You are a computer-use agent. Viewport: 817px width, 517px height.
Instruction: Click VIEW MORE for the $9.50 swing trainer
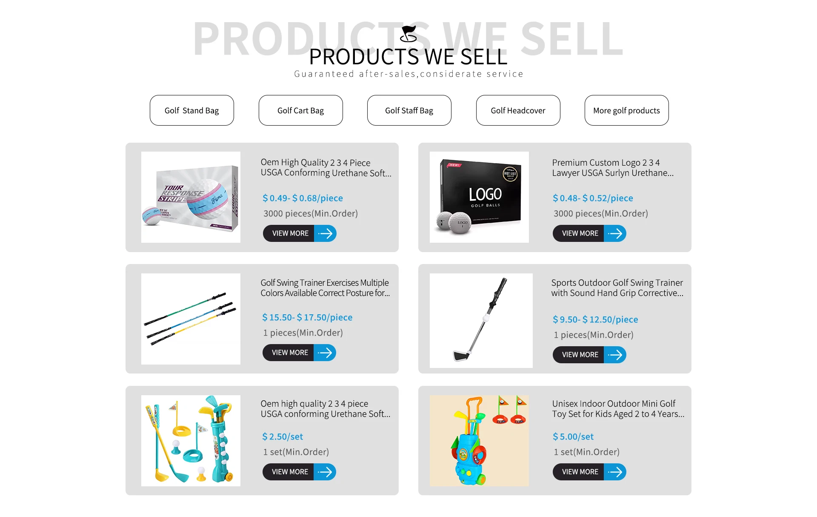tap(580, 355)
